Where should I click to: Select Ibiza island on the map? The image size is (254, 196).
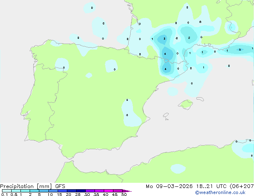(x=166, y=115)
